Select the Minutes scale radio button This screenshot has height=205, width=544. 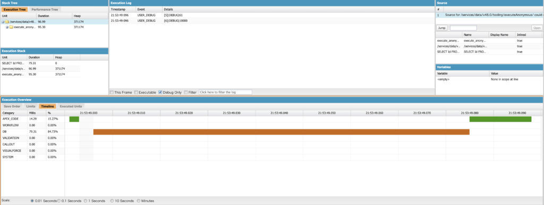(x=139, y=201)
